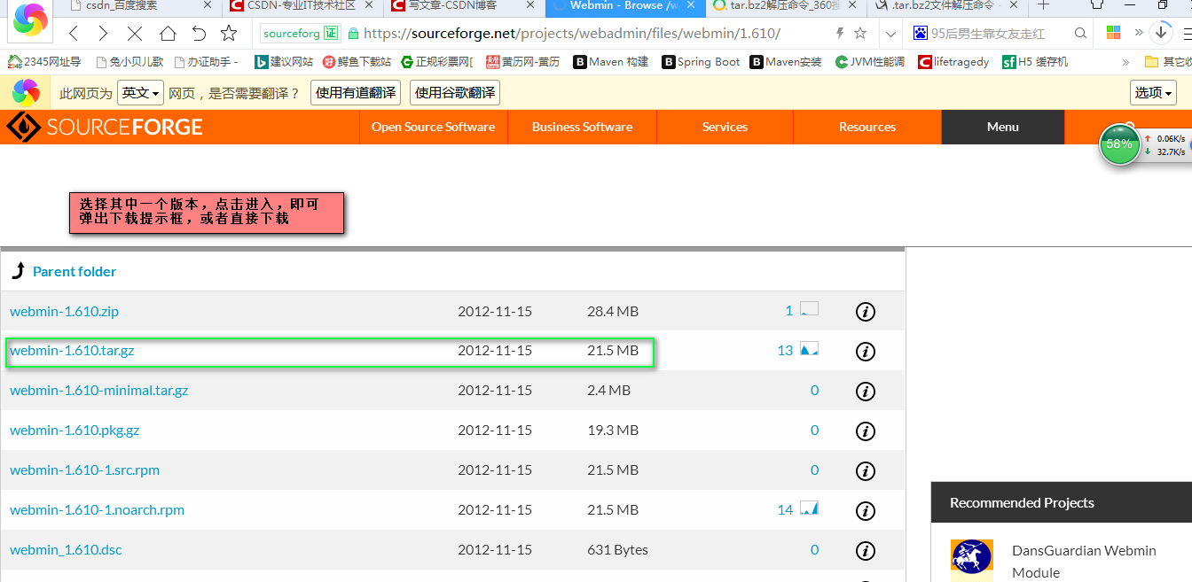
Task: Click 使用谷歌翻译 button
Action: tap(455, 93)
